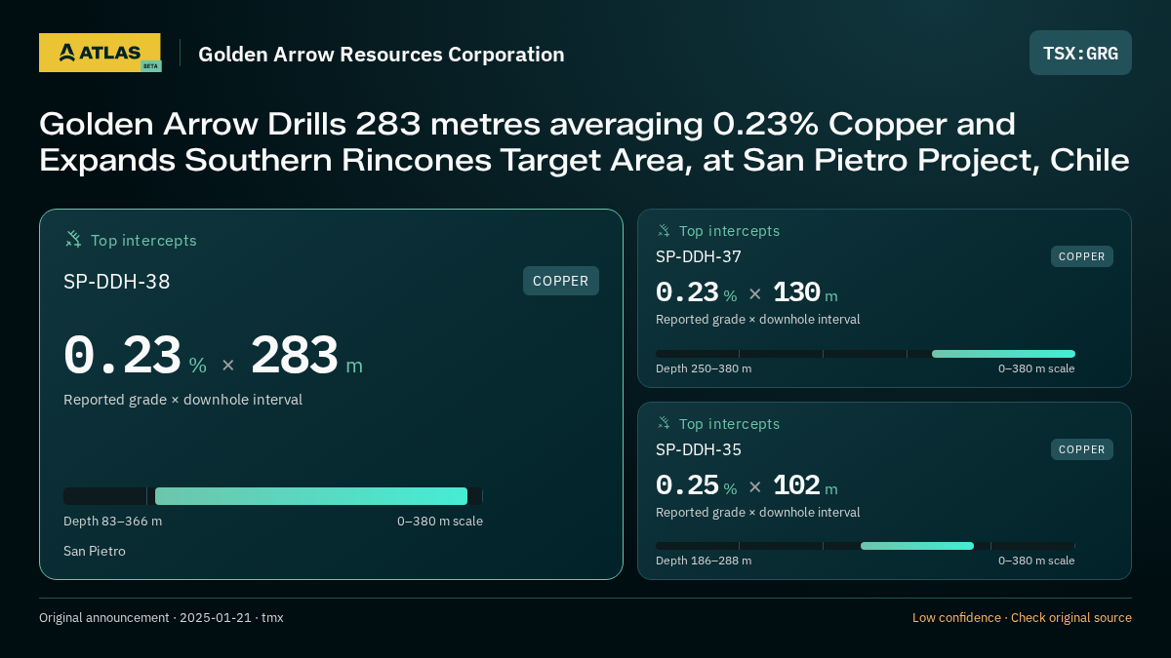This screenshot has height=658, width=1171.
Task: Click COPPER tag on SP-DDH-35 card
Action: 1082,449
